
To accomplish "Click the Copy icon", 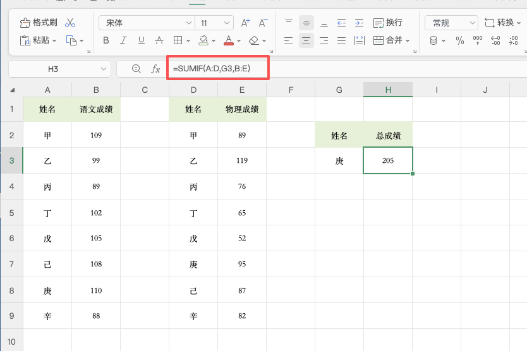I will pos(71,40).
